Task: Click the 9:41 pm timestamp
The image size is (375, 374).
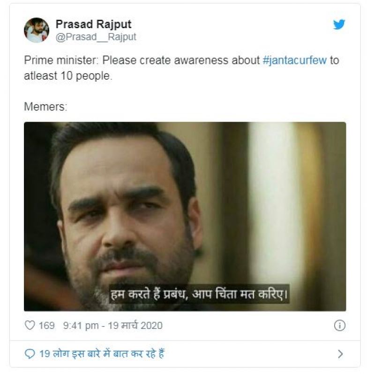Action: 78,325
